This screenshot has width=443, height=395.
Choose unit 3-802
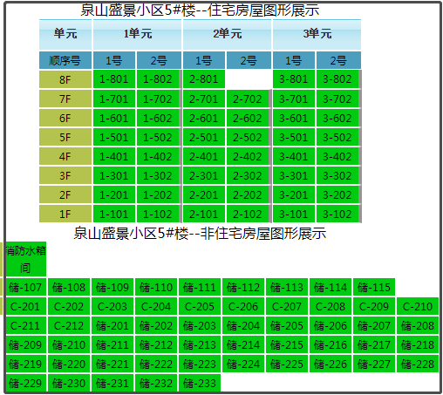point(337,79)
